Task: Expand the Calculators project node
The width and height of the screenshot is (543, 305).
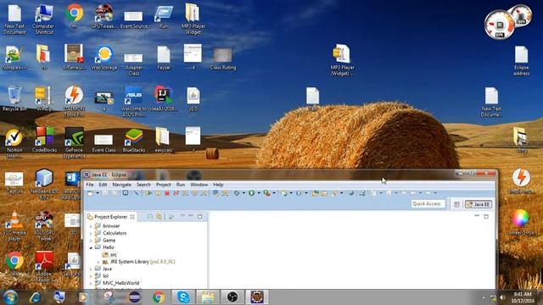Action: tap(91, 234)
